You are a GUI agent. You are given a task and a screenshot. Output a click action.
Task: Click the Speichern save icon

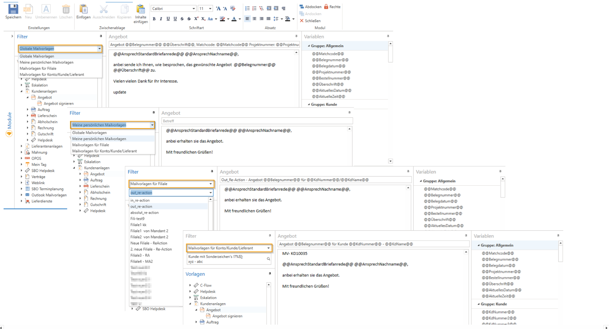click(x=13, y=10)
